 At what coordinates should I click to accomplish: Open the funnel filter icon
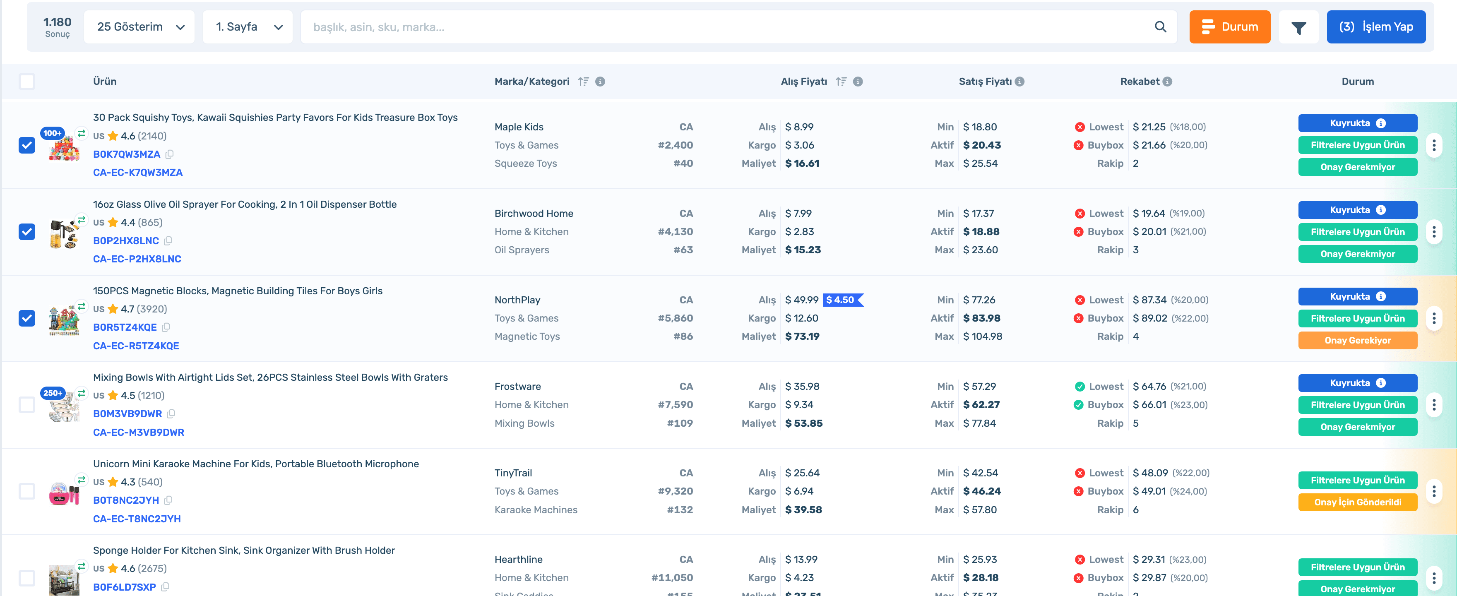pos(1298,27)
